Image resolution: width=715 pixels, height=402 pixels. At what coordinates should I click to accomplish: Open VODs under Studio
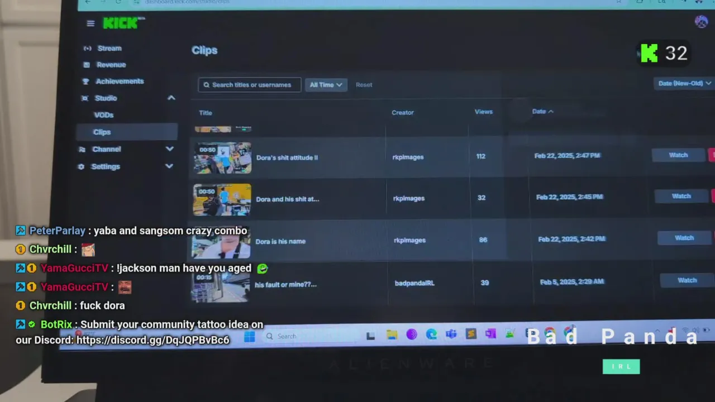[104, 115]
